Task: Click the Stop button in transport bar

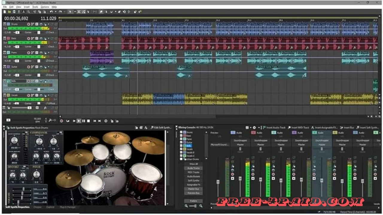Action: (88, 121)
